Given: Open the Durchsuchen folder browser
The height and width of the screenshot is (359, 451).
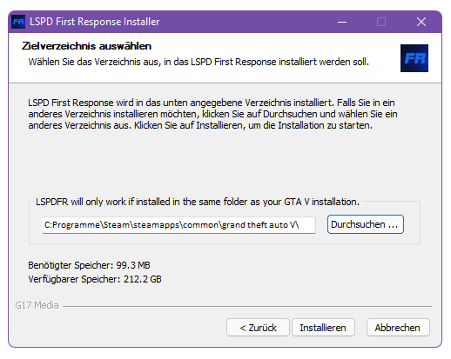Looking at the screenshot, I should (x=366, y=224).
